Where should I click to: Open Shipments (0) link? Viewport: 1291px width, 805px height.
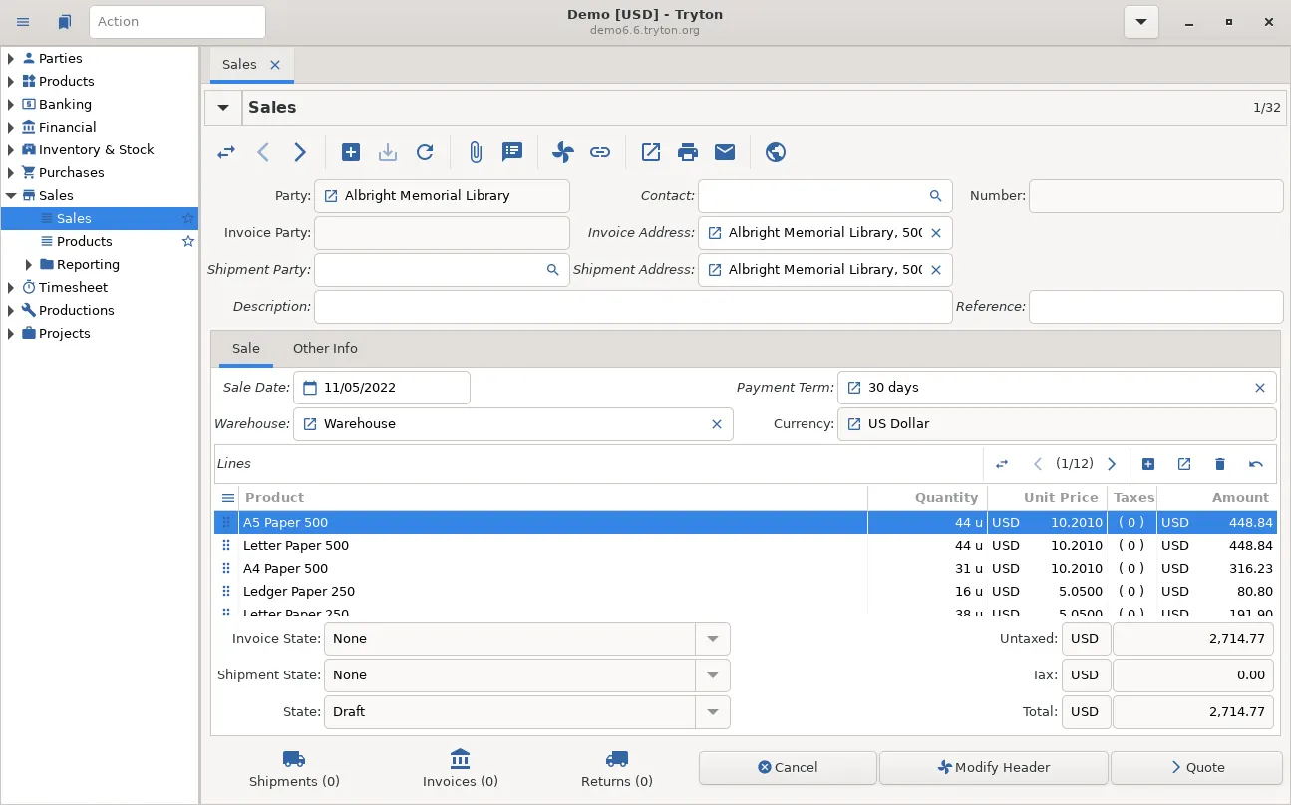[294, 769]
